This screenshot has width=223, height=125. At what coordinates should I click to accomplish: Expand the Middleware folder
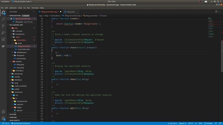point(21,52)
